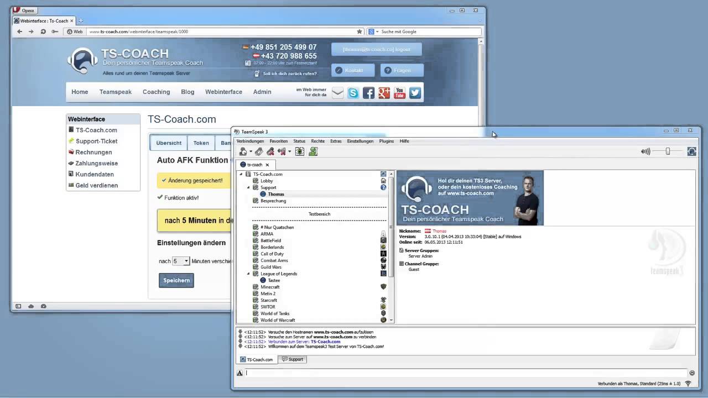Image resolution: width=708 pixels, height=398 pixels.
Task: Open the Skype icon on TS-Coach website
Action: (353, 93)
